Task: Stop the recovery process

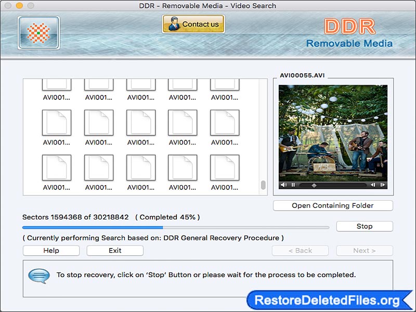Action: (365, 226)
